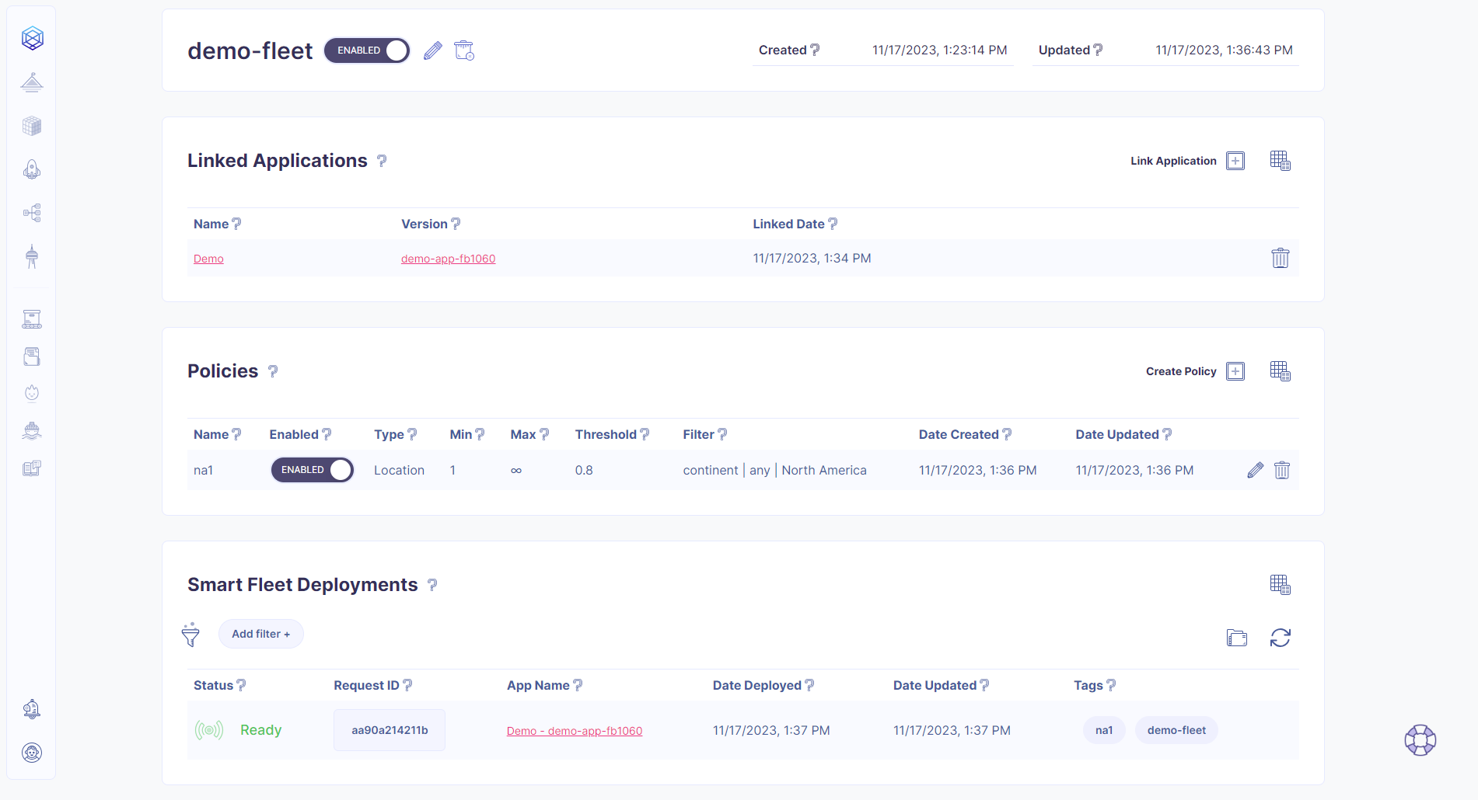Viewport: 1478px width, 800px height.
Task: Click the logo icon at top of sidebar
Action: coord(32,38)
